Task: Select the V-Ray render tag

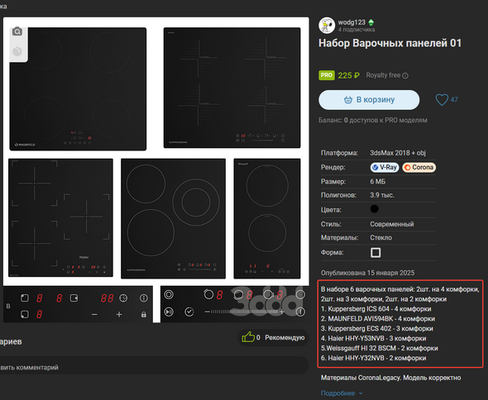Action: (x=385, y=167)
